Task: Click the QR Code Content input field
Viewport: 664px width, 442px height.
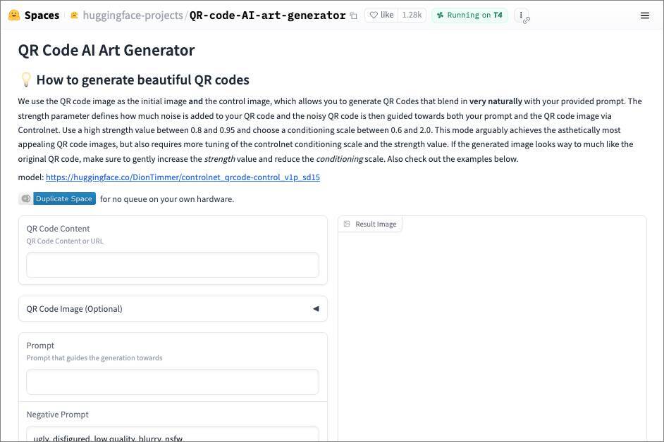Action: pos(173,265)
